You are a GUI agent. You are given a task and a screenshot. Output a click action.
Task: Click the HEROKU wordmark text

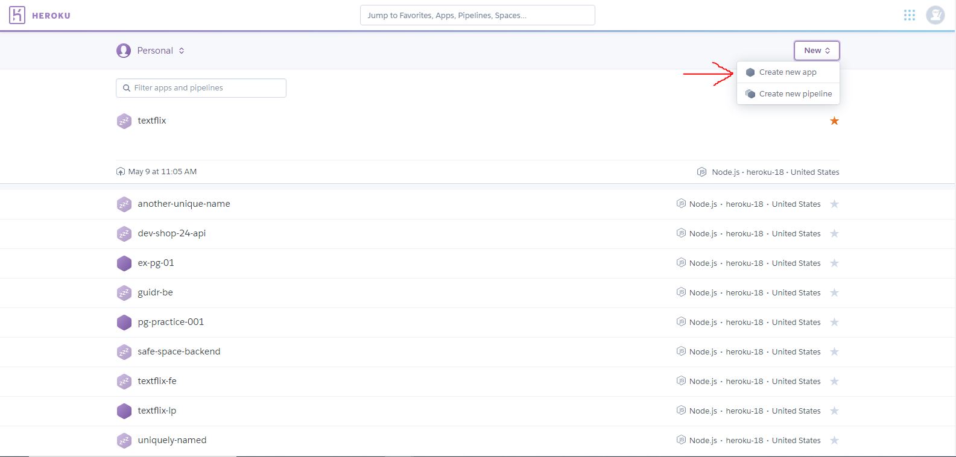(51, 16)
